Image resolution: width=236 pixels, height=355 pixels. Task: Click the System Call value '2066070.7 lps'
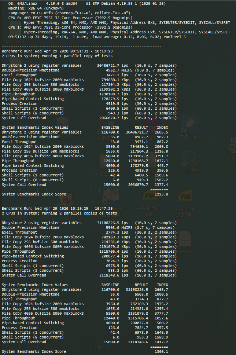click(x=114, y=118)
